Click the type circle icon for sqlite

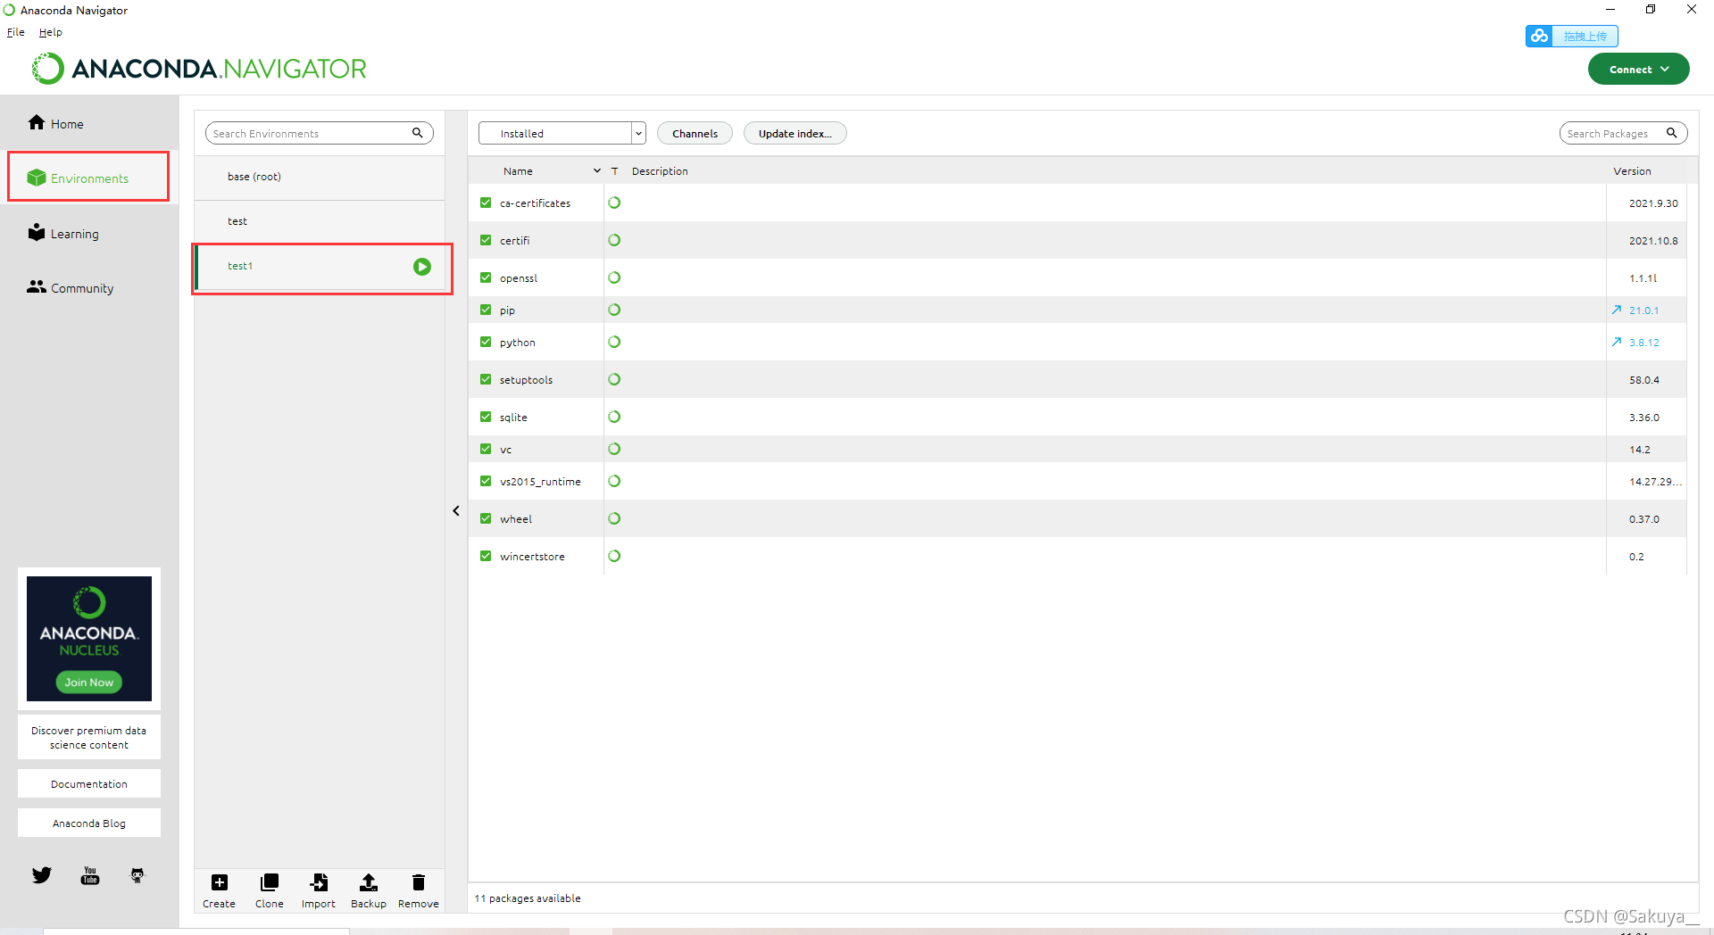(x=614, y=417)
